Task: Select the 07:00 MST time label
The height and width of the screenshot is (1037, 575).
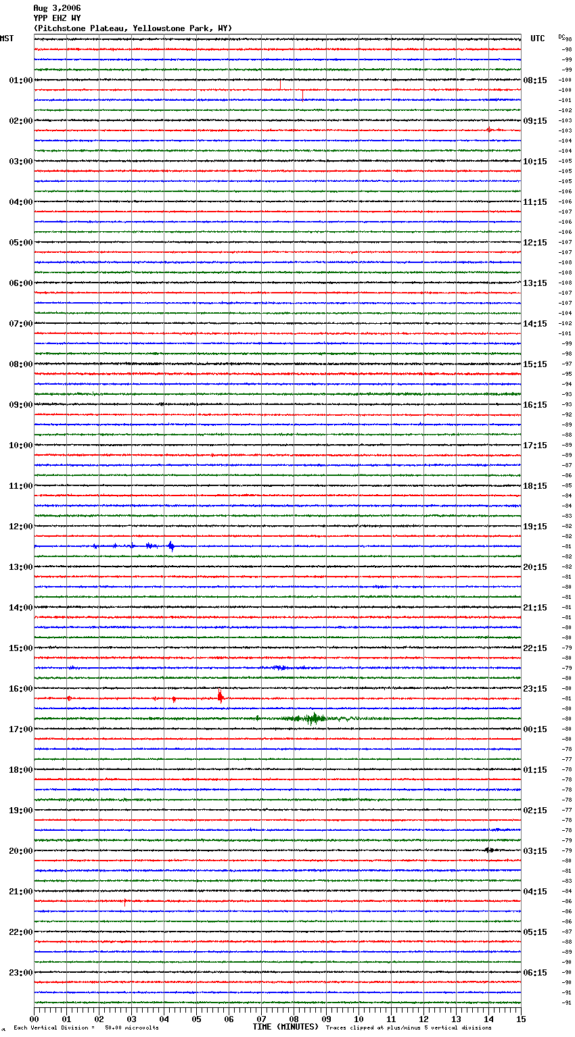Action: [x=21, y=324]
